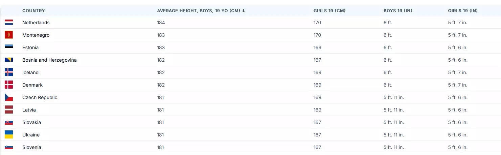Viewport: 501px width, 155px height.
Task: Toggle sort arrow on Average Height Boys column
Action: (244, 11)
